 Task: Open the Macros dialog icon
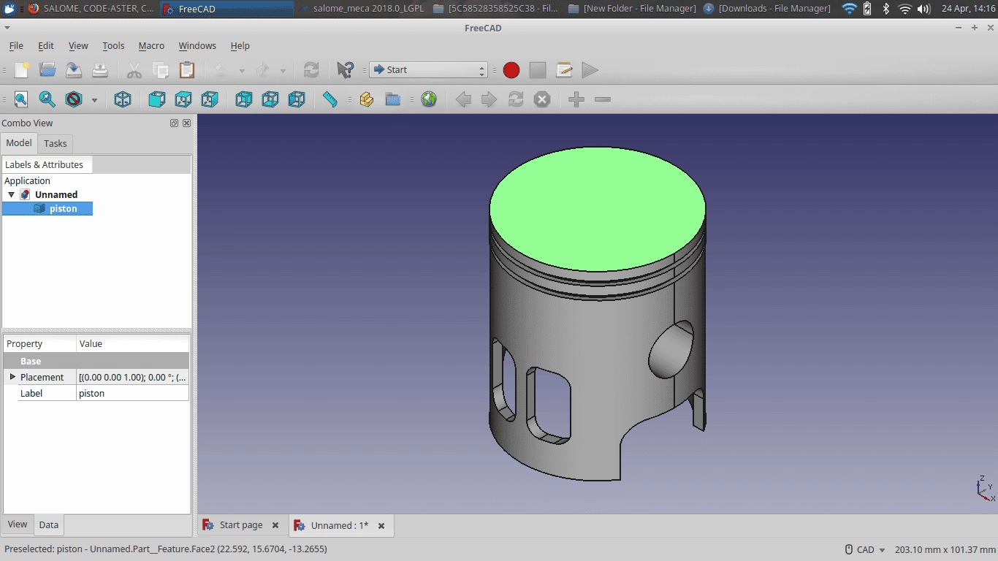click(564, 70)
